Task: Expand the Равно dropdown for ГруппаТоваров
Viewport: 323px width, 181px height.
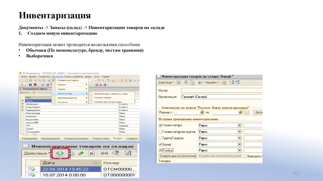Action: [240, 138]
